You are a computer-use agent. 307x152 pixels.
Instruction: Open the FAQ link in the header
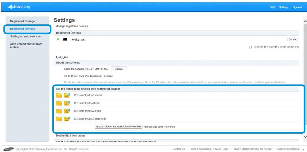pos(272,7)
